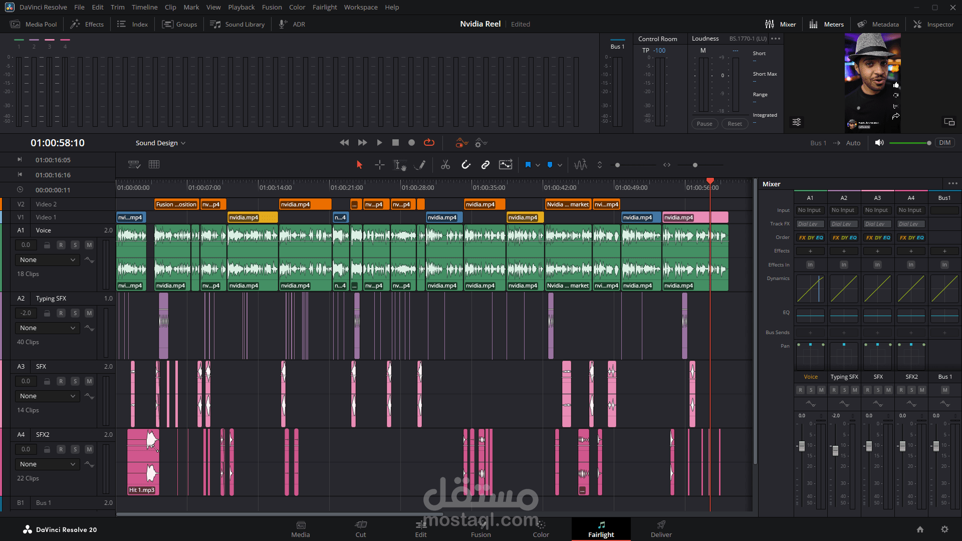Solo the A2 Typing SFX track
962x541 pixels.
pyautogui.click(x=75, y=313)
